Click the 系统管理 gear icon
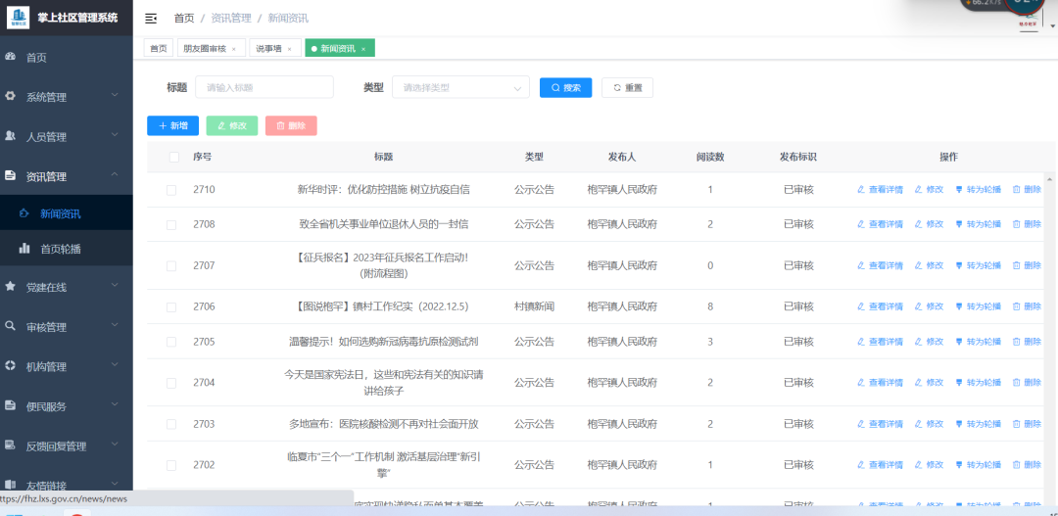Screen dimensions: 1058x516 coord(11,97)
